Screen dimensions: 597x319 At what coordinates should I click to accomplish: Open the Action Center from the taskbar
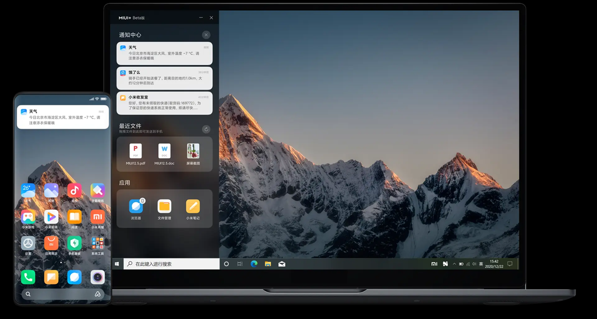tap(510, 264)
